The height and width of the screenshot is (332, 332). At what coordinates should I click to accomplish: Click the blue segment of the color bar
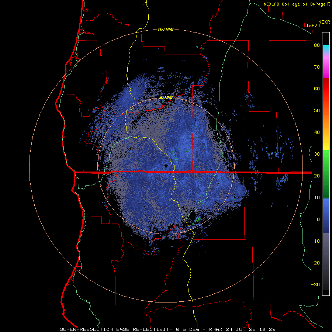326,215
